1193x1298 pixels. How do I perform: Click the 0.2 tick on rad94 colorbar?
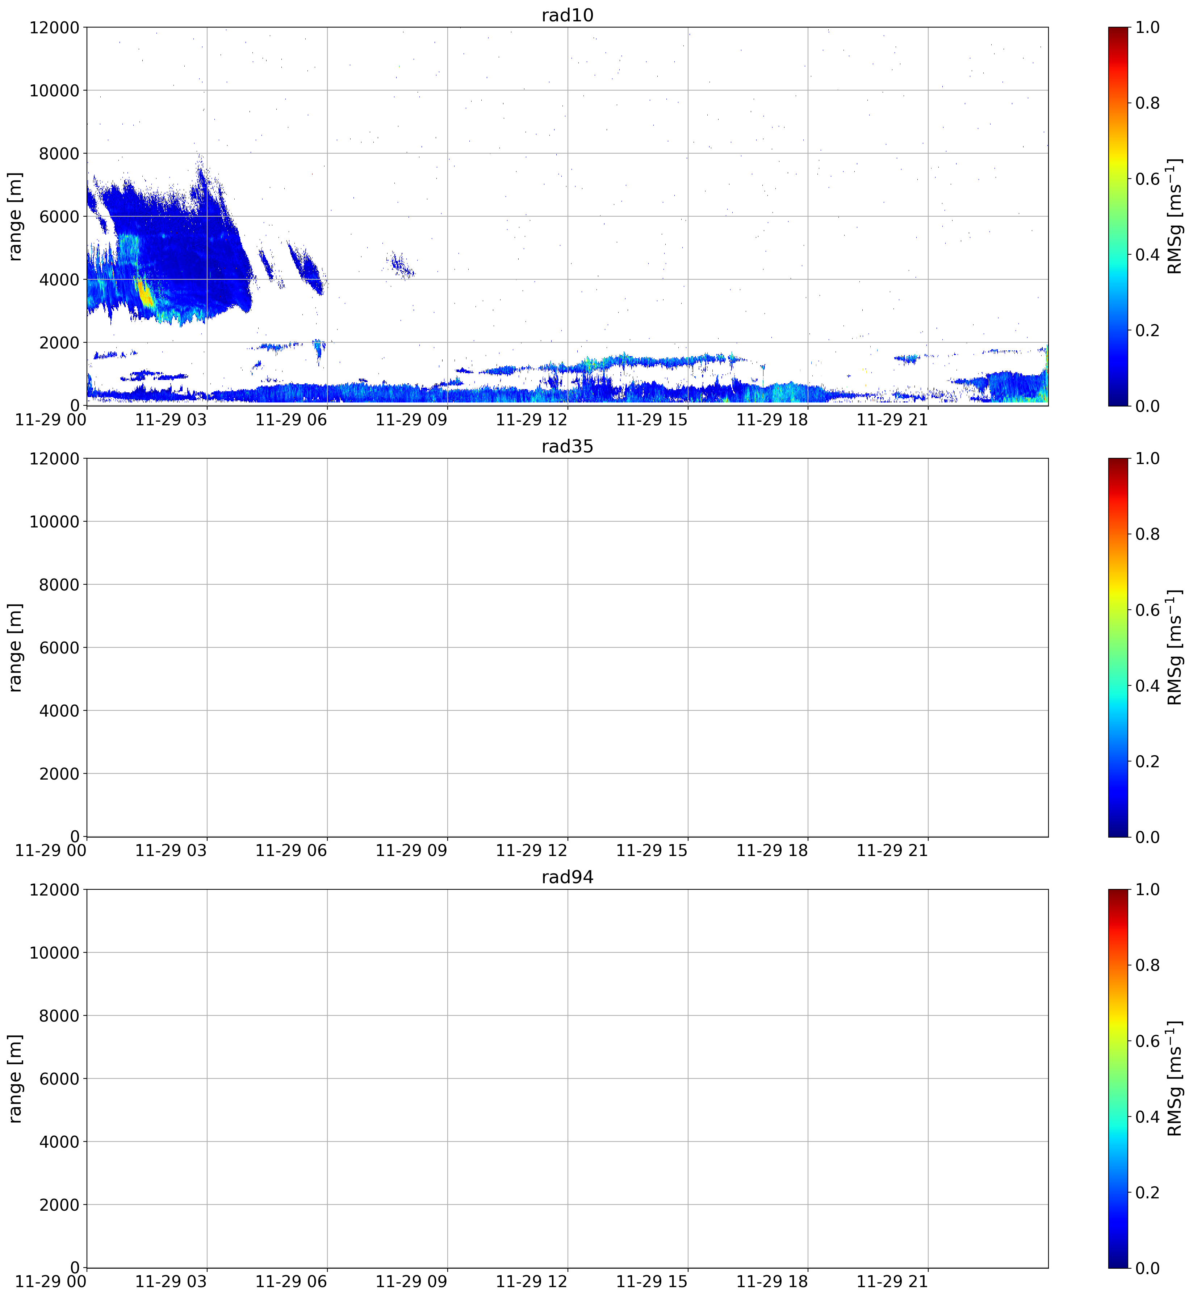click(x=1147, y=1192)
